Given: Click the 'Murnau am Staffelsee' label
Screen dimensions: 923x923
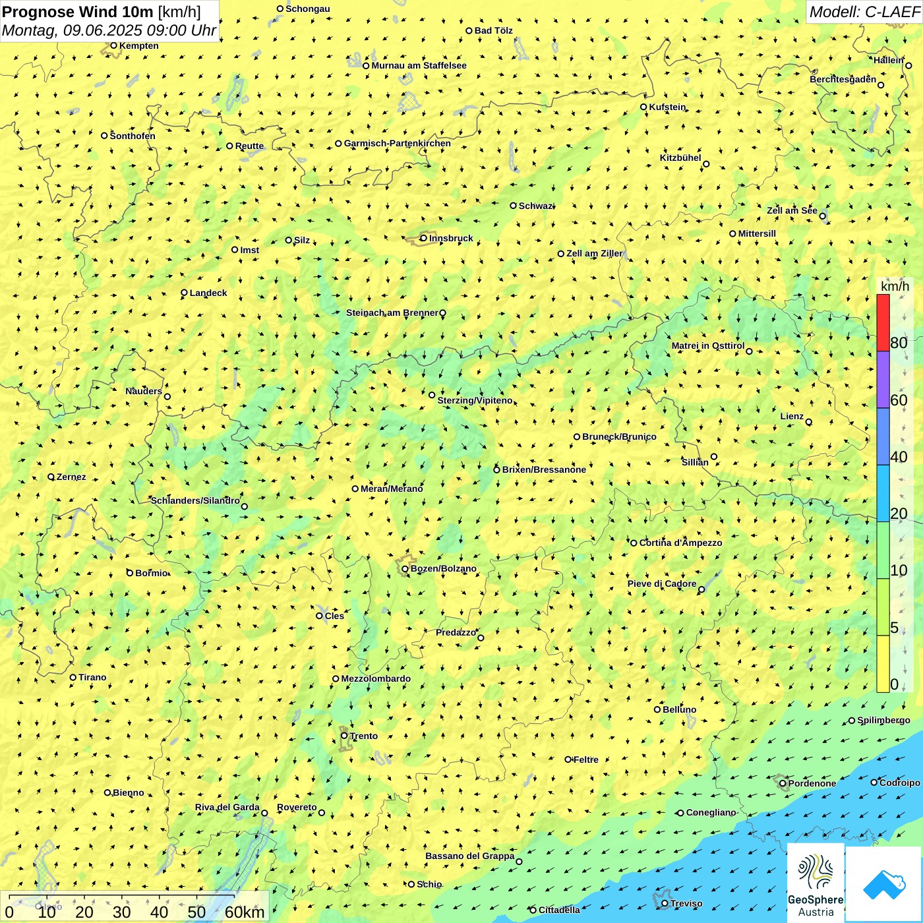Looking at the screenshot, I should (x=419, y=65).
